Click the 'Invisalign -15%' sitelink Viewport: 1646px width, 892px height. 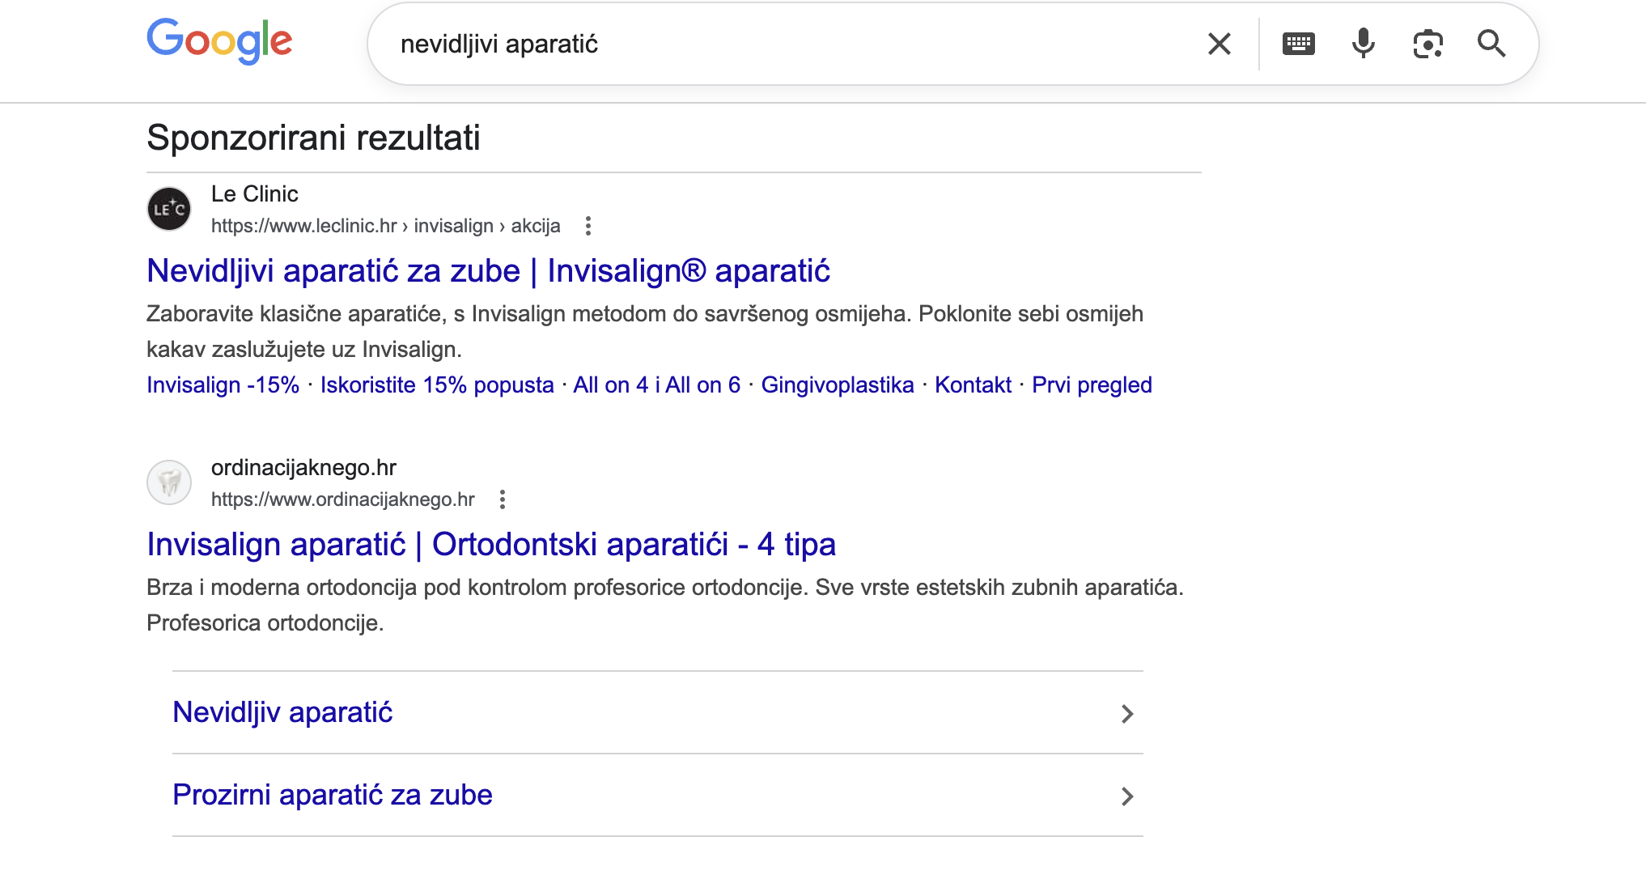223,385
